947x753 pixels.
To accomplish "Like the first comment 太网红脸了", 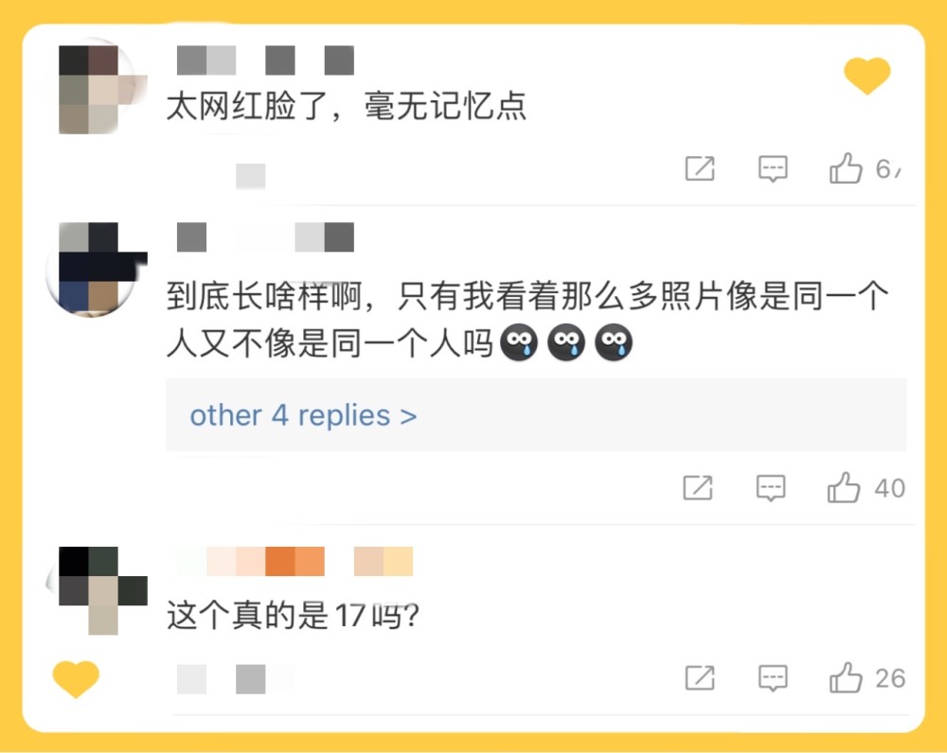I will point(846,167).
